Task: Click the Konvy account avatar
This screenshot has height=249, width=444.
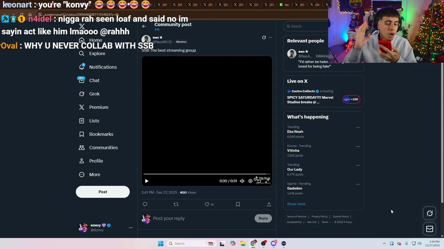Action: pyautogui.click(x=83, y=228)
